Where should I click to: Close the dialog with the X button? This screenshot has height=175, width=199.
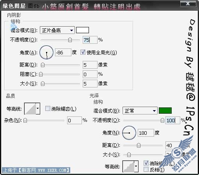click(188, 4)
